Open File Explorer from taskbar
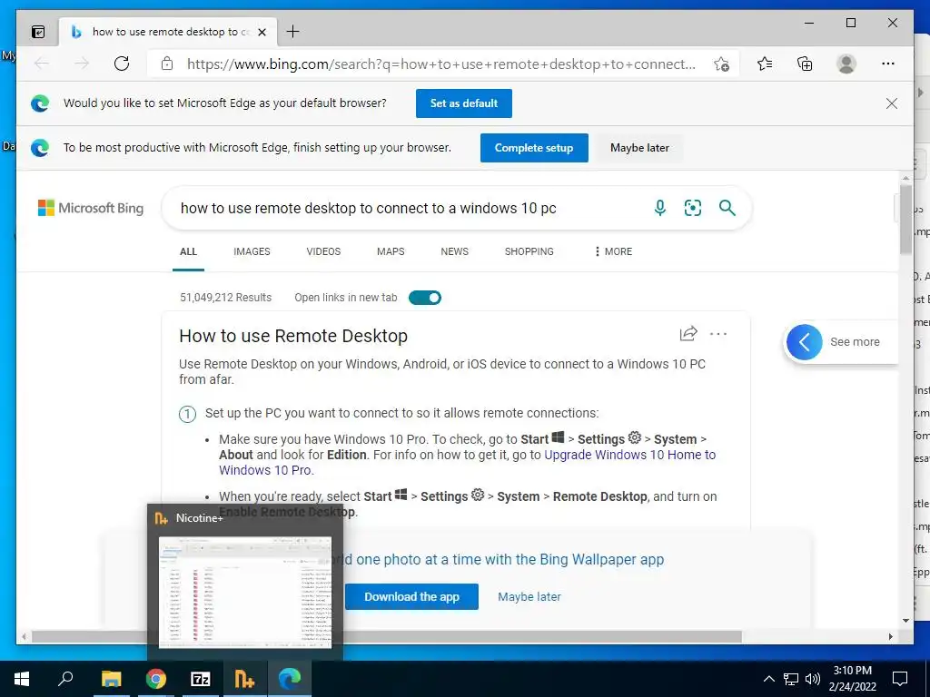 point(111,679)
